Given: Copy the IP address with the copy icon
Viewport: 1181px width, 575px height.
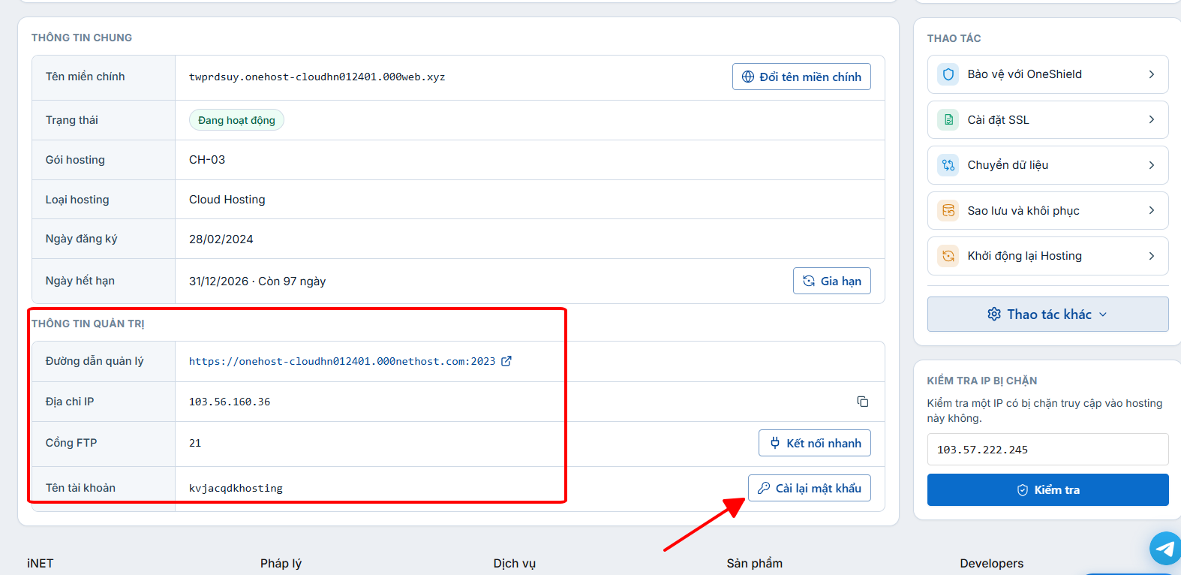Looking at the screenshot, I should [863, 402].
